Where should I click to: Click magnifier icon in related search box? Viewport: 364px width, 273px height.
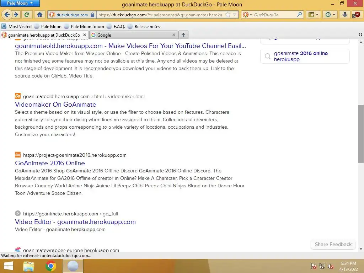(x=268, y=56)
